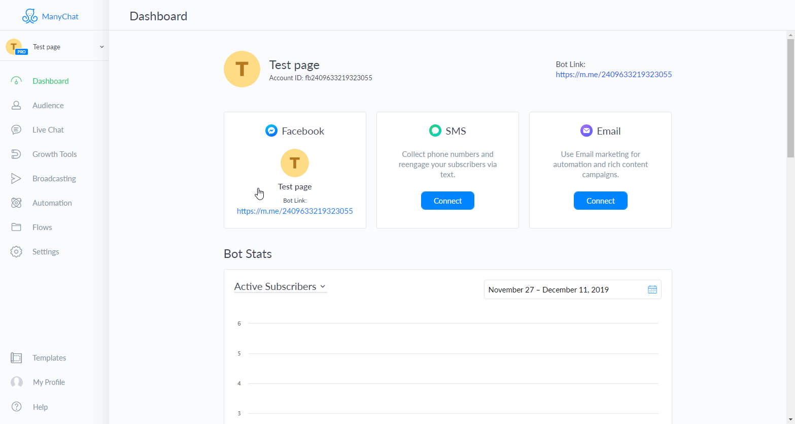The height and width of the screenshot is (424, 795).
Task: Click the large Test page header avatar
Action: [x=242, y=69]
